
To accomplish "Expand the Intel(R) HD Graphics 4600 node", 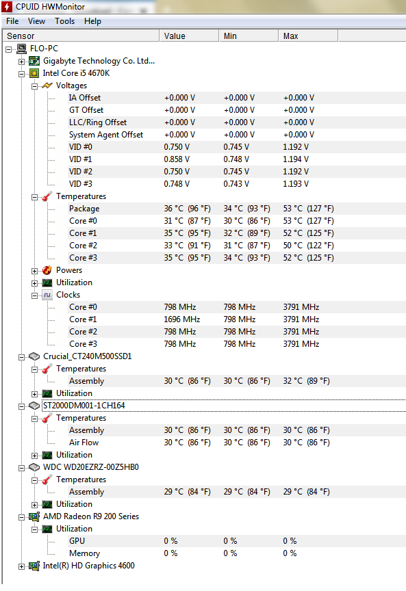I will [21, 566].
